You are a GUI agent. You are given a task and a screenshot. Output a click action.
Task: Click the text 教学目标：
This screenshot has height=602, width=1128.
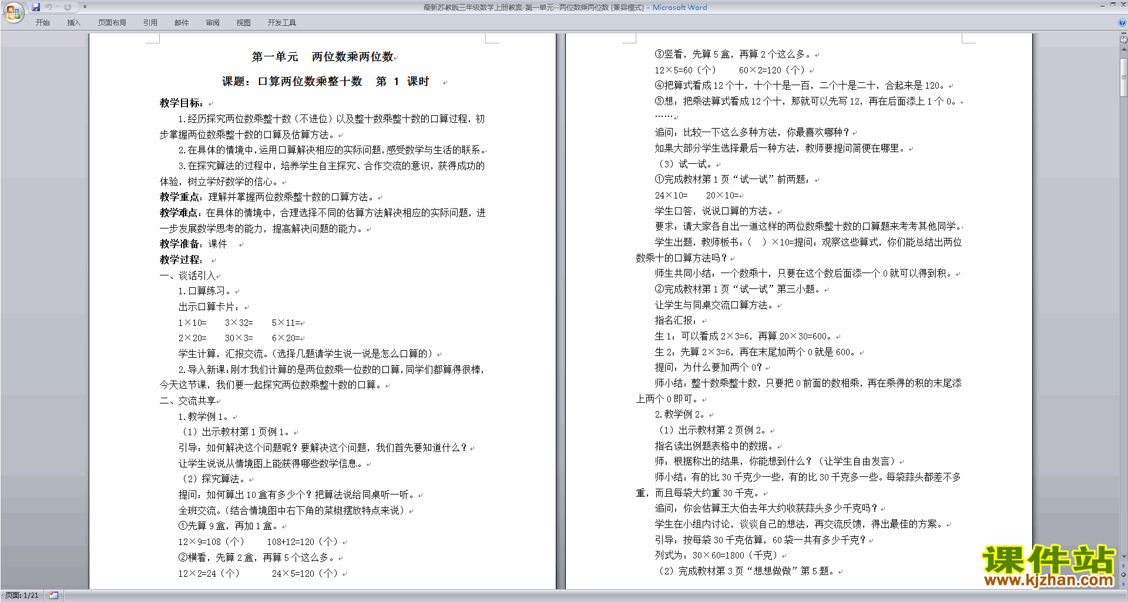[183, 103]
